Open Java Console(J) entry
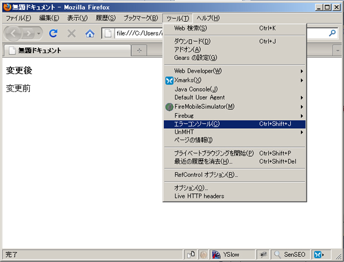The width and height of the screenshot is (344, 262). tap(234, 89)
